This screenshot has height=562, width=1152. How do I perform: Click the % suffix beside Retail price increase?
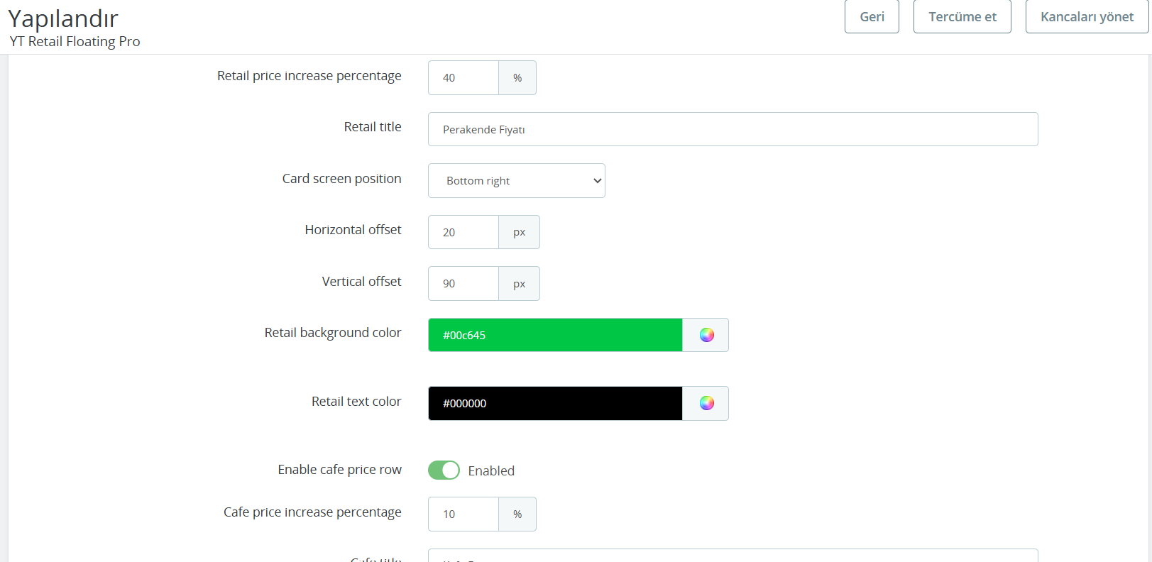pyautogui.click(x=517, y=78)
